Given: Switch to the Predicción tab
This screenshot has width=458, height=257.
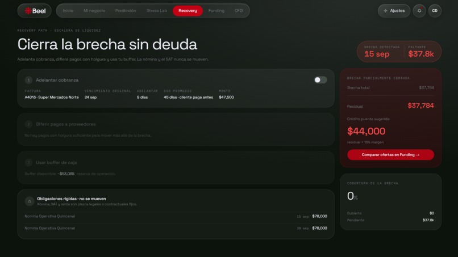Looking at the screenshot, I should coord(126,11).
